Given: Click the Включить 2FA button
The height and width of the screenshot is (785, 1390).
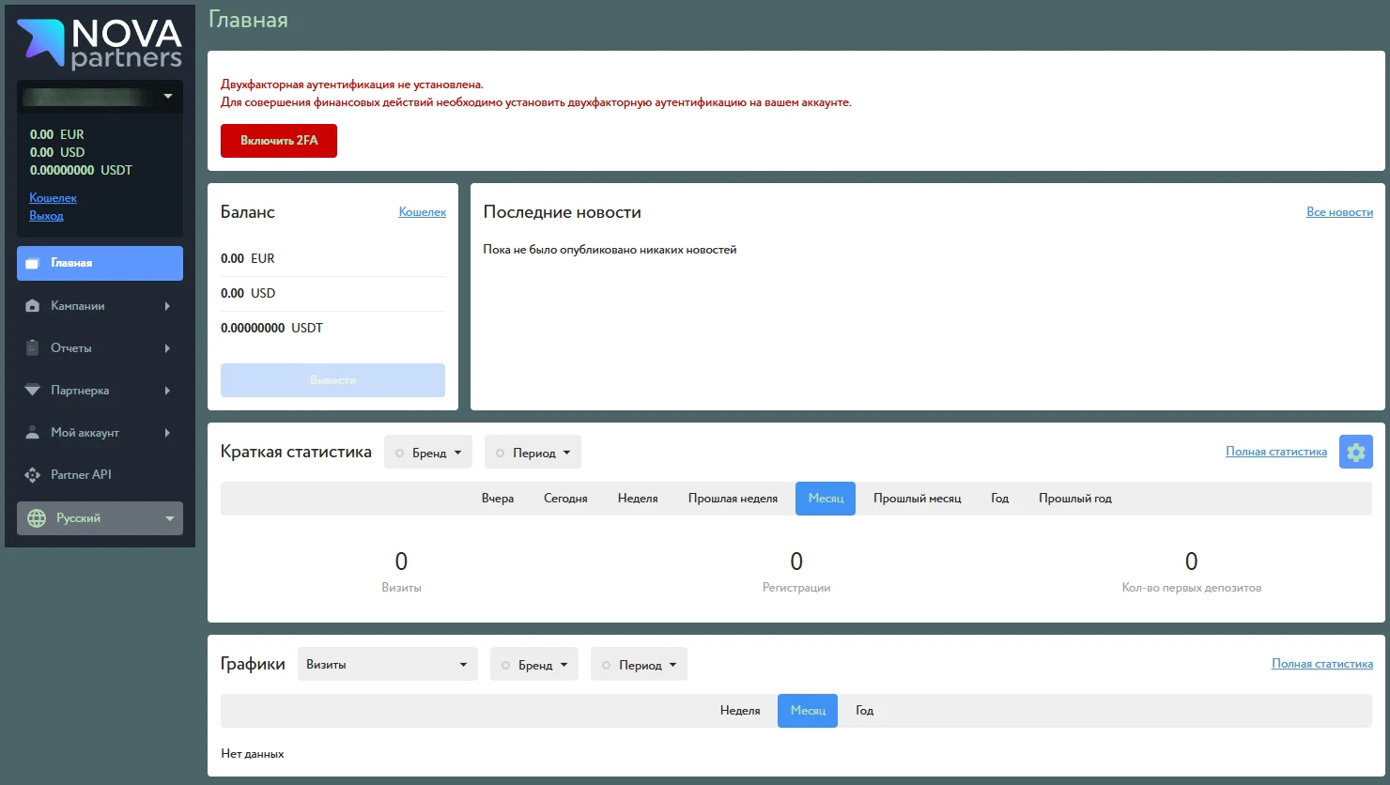Looking at the screenshot, I should tap(278, 140).
